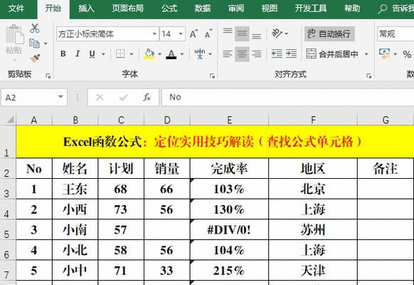This screenshot has width=414, height=285.
Task: Switch to 开发工具 tab
Action: click(x=311, y=9)
